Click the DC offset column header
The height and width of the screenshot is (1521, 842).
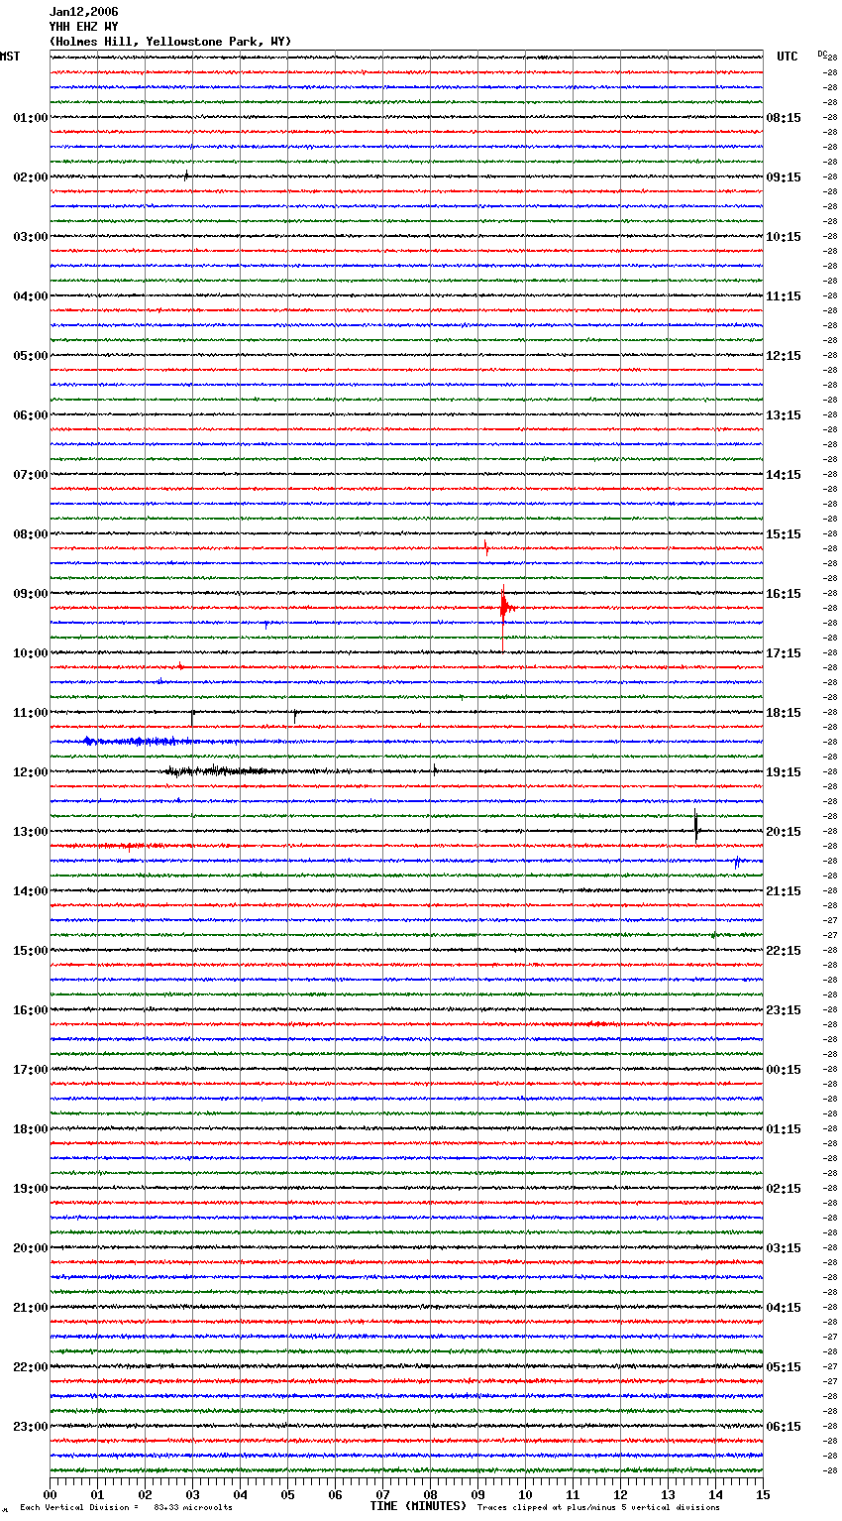point(822,54)
